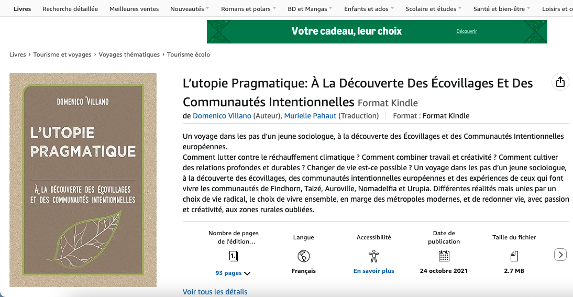Click the file size document icon
Viewport: 573px width, 297px height.
click(514, 256)
